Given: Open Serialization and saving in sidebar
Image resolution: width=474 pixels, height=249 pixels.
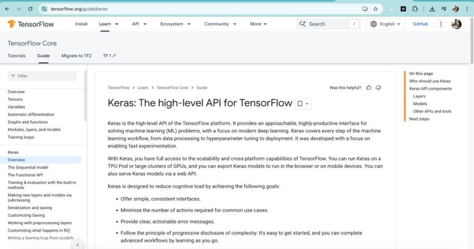Looking at the screenshot, I should (30, 208).
